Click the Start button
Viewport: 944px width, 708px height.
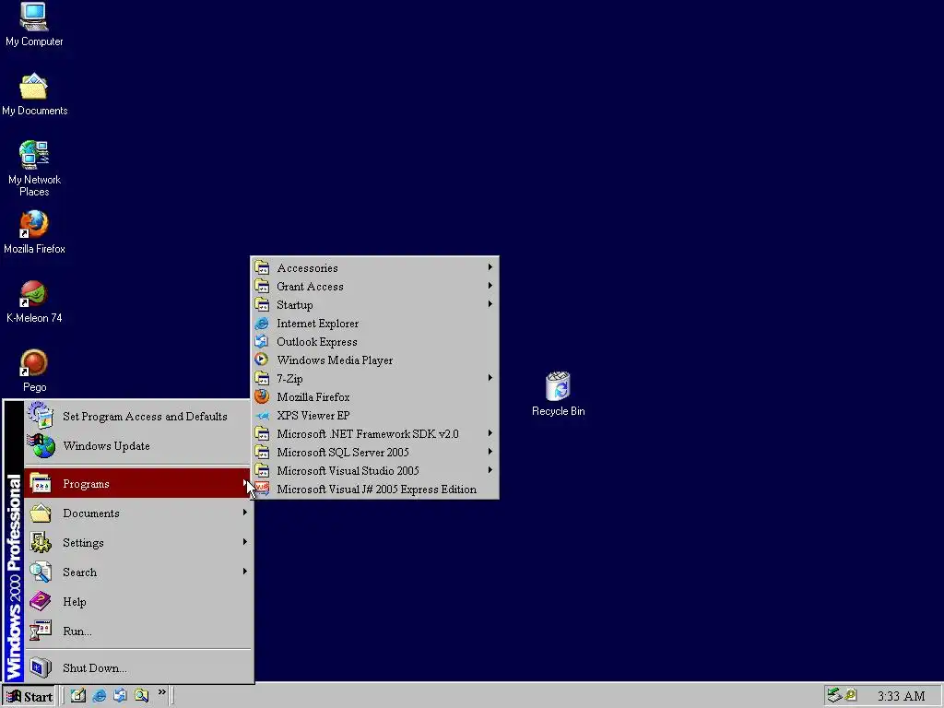pos(29,696)
